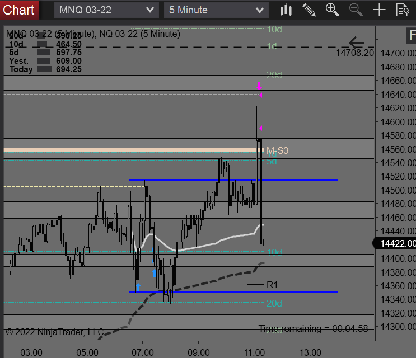
Task: Click the 5d 597.75 range row
Action: (45, 53)
